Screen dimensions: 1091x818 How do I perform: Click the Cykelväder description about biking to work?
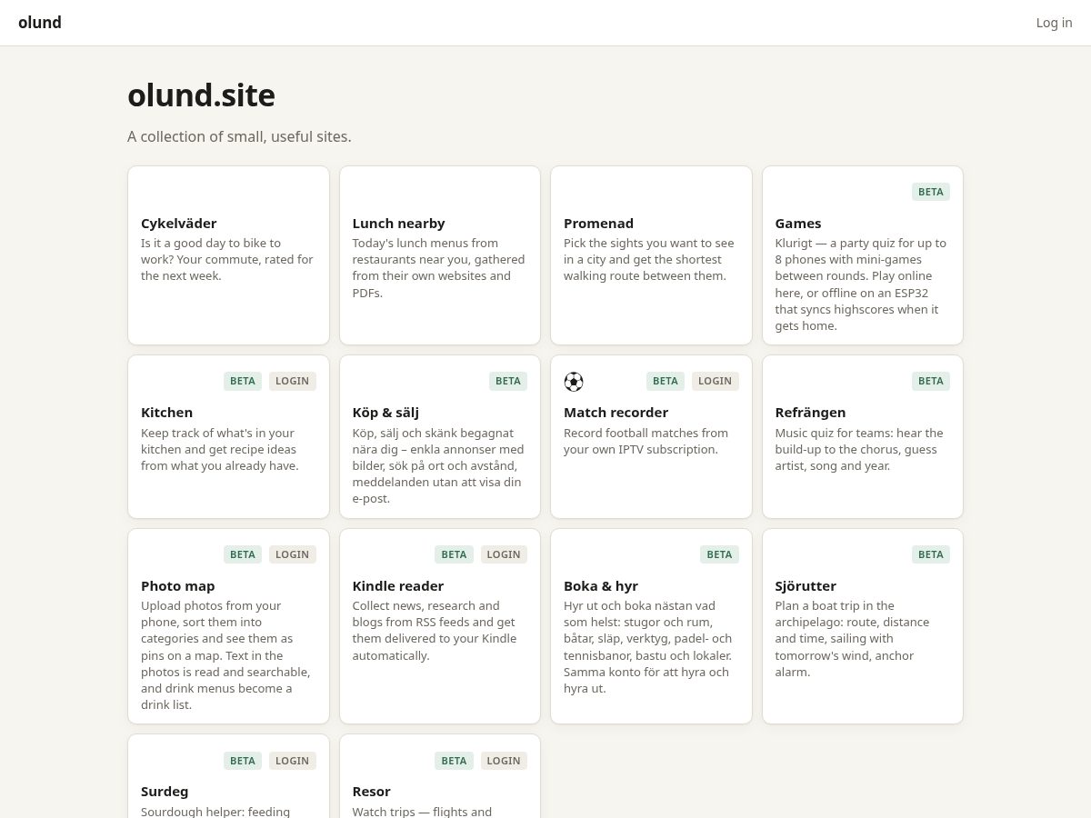(227, 260)
